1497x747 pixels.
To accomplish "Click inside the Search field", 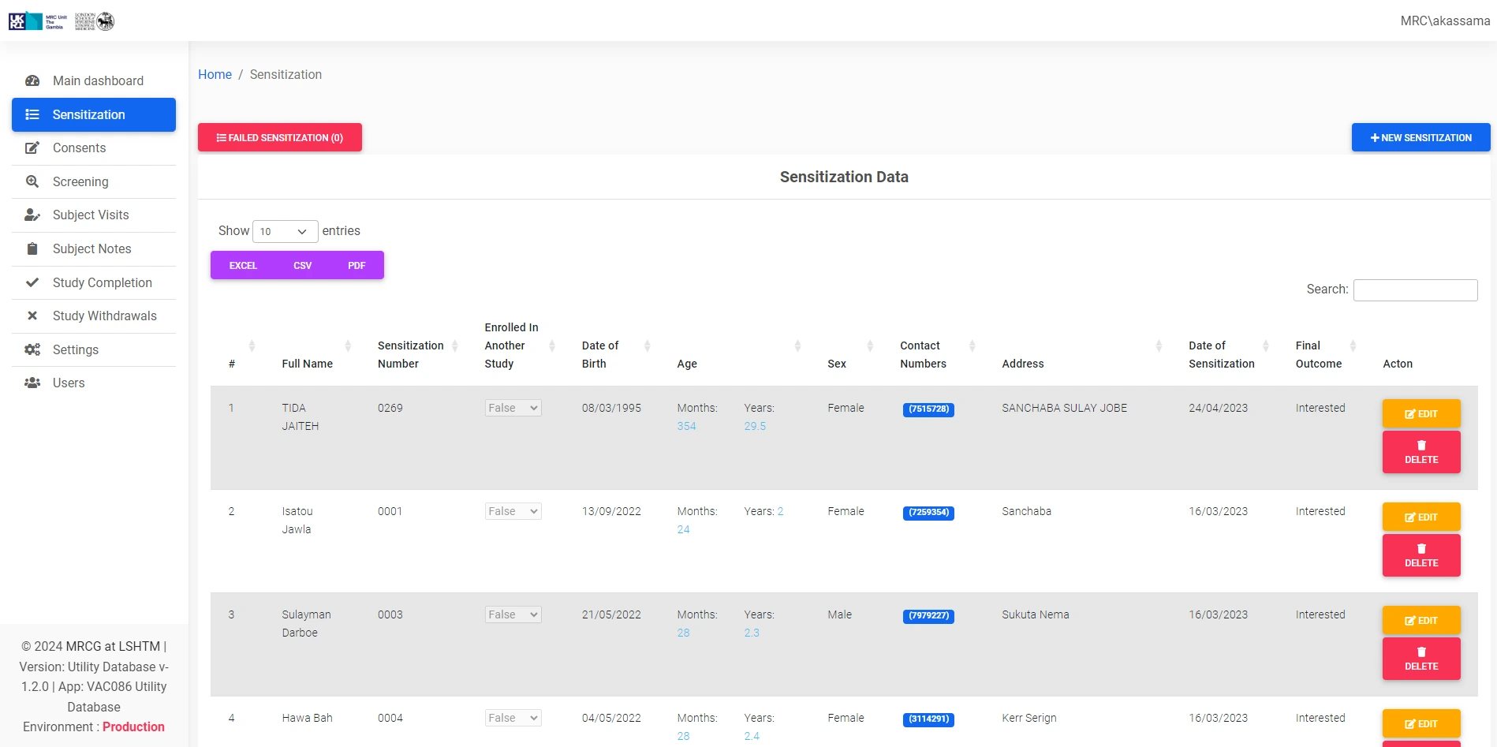I will (1415, 289).
